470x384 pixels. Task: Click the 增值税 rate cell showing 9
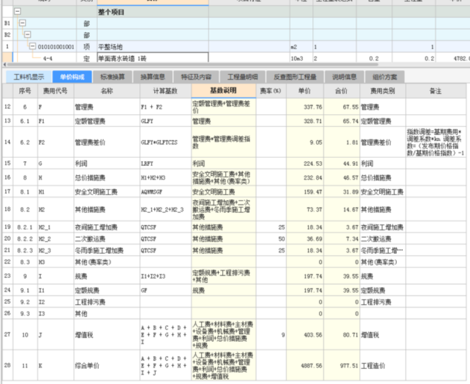click(271, 335)
